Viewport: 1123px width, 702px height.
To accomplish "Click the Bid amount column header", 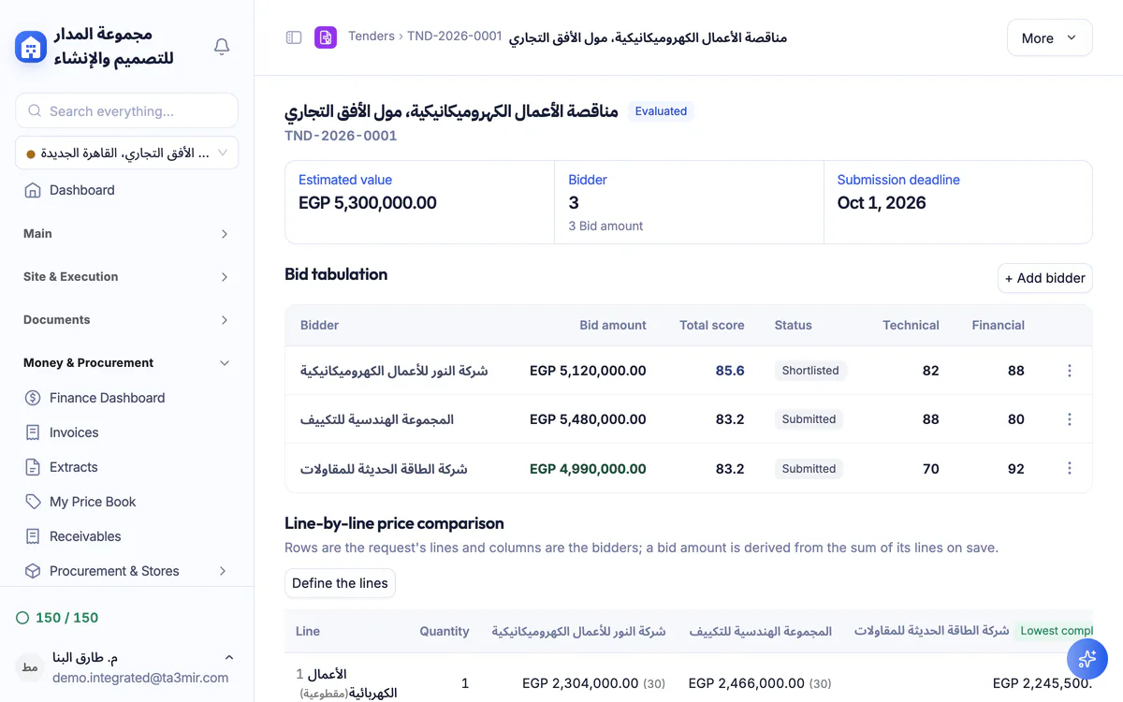I will coord(613,326).
